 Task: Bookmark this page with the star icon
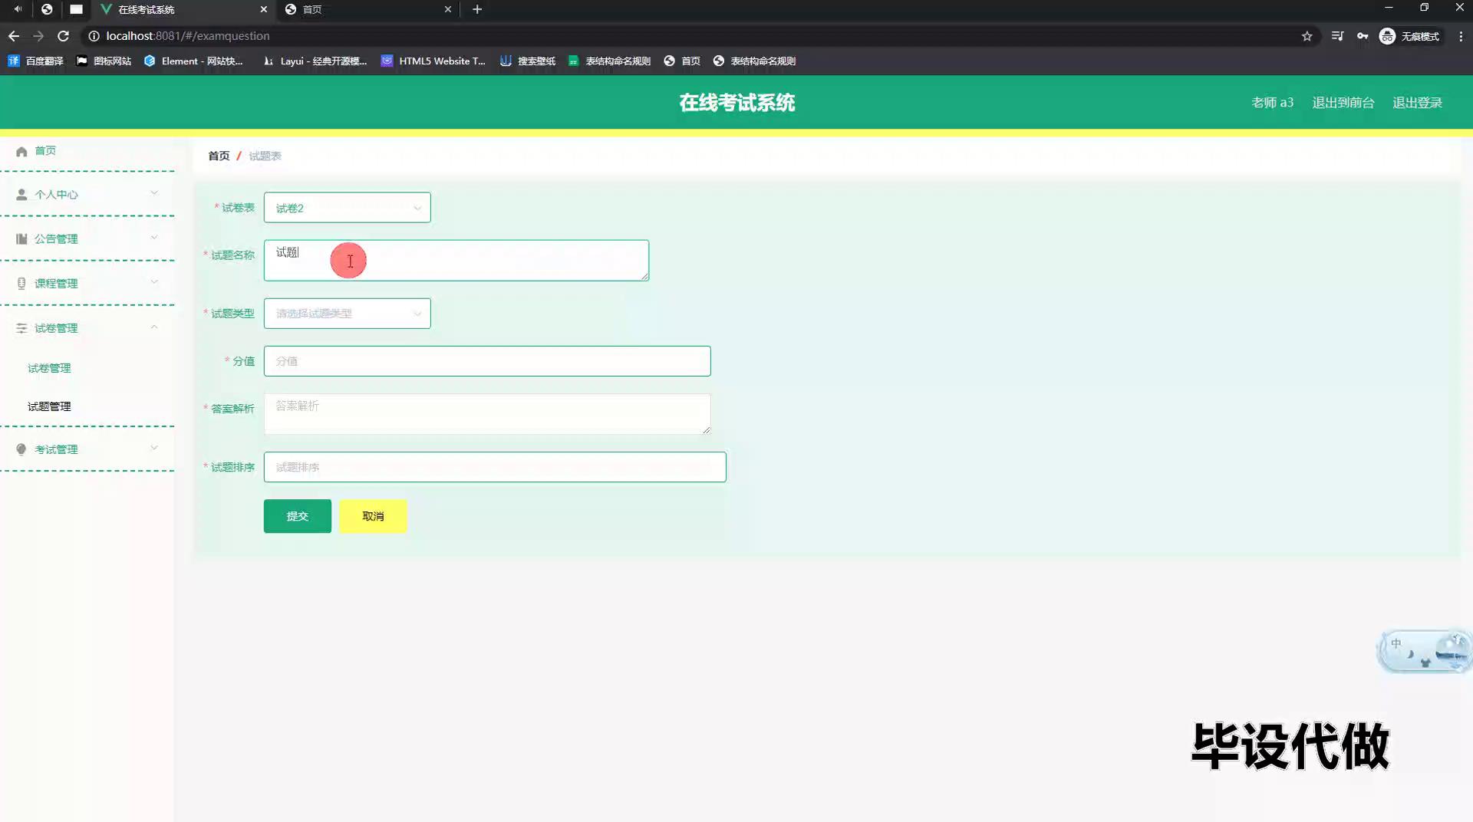1307,36
